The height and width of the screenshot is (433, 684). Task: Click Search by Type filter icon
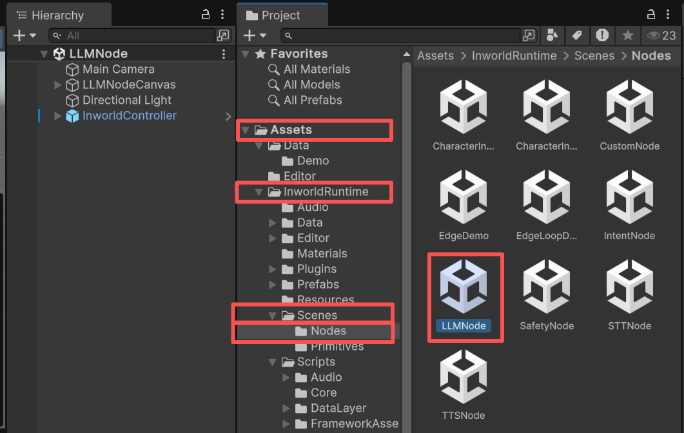click(552, 35)
